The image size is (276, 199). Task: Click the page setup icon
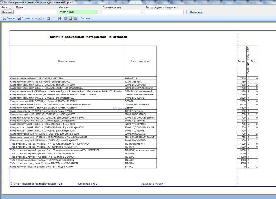(49, 18)
